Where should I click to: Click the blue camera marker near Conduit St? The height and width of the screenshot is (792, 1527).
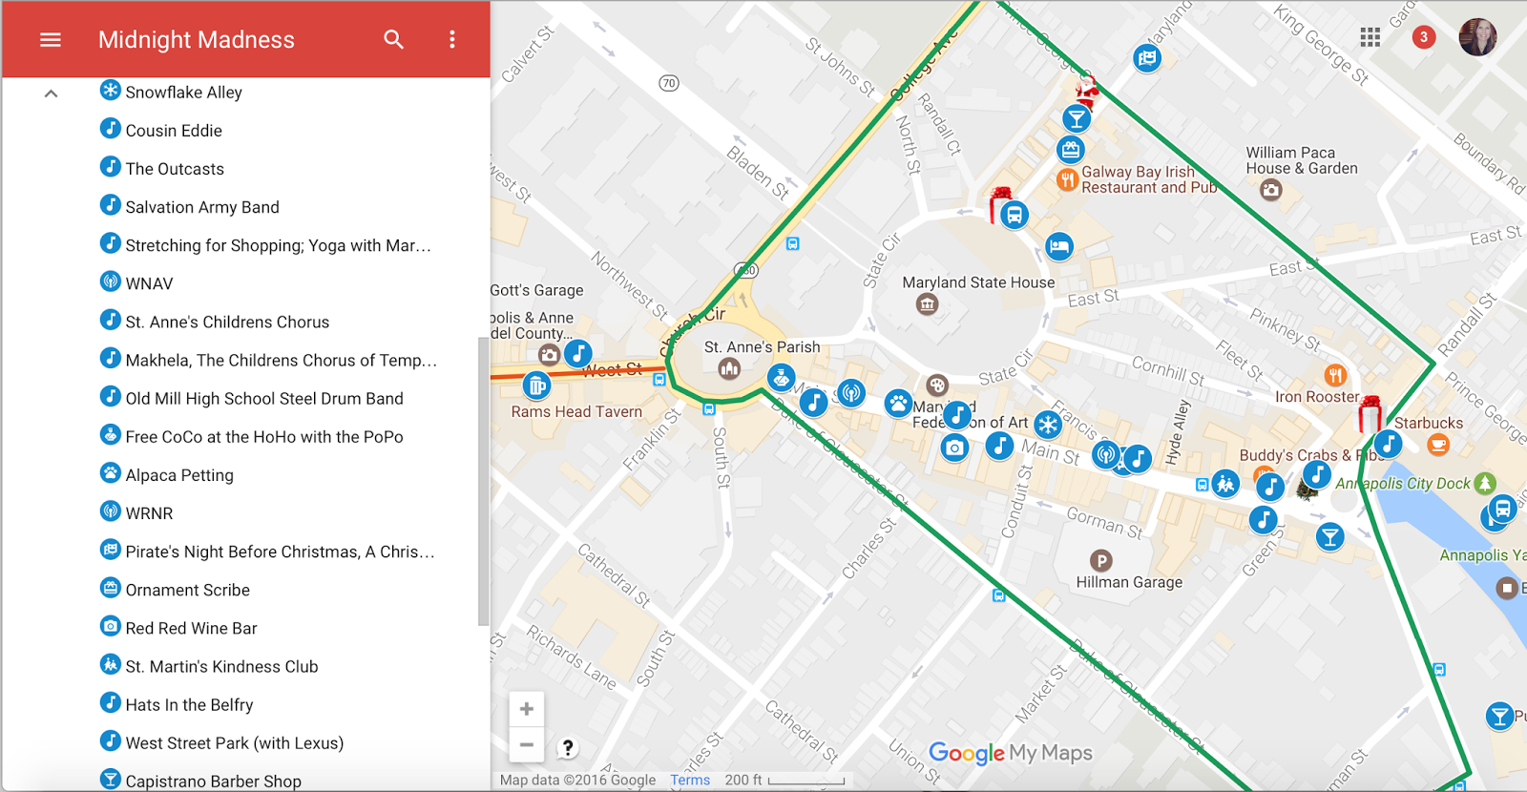click(954, 448)
